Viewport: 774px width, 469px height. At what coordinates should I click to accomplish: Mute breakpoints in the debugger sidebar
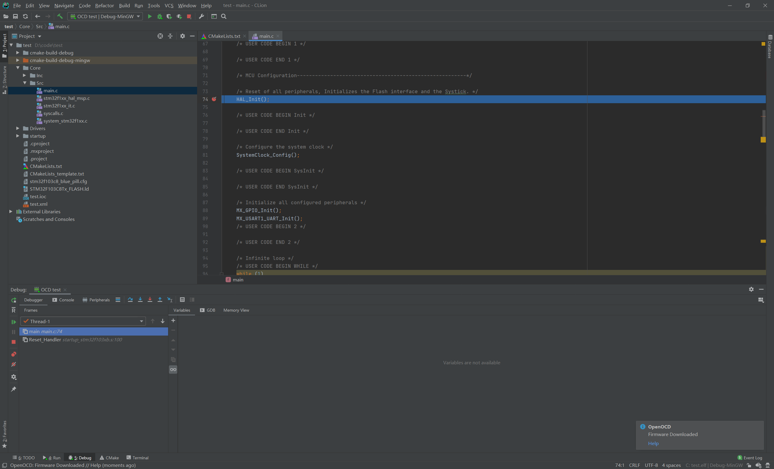click(x=14, y=364)
